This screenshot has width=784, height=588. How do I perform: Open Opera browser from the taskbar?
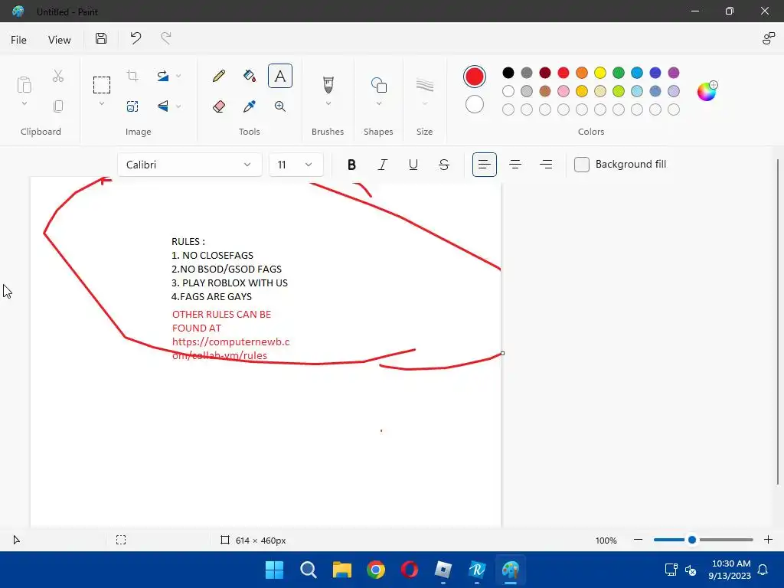click(410, 570)
